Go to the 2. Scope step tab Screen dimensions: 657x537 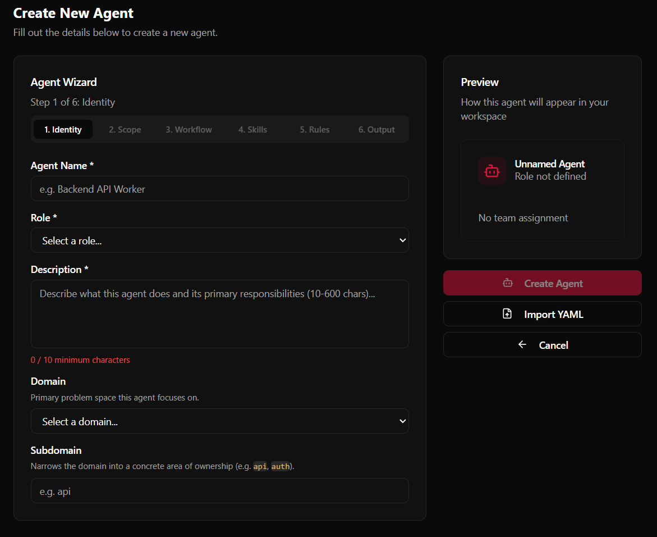(125, 130)
